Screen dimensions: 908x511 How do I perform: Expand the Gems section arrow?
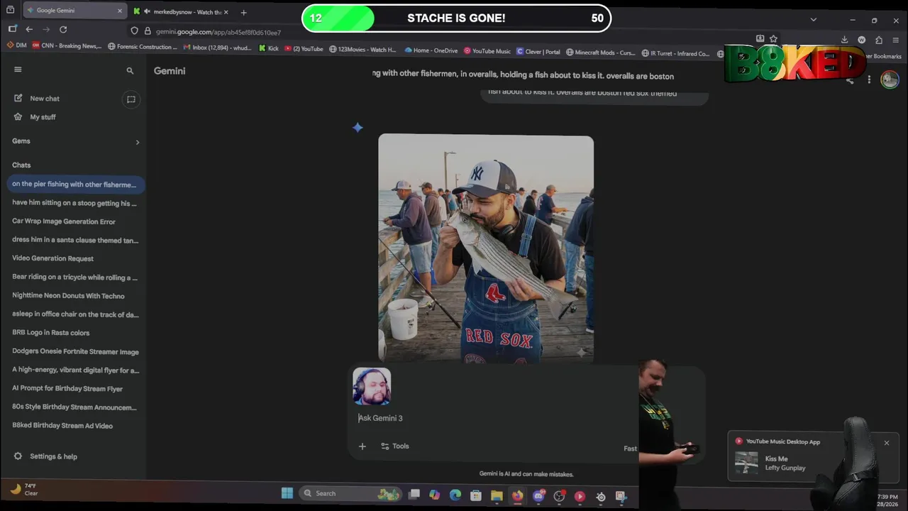click(x=138, y=142)
